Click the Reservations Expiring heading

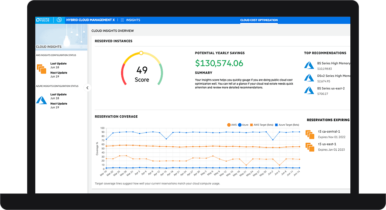click(328, 120)
